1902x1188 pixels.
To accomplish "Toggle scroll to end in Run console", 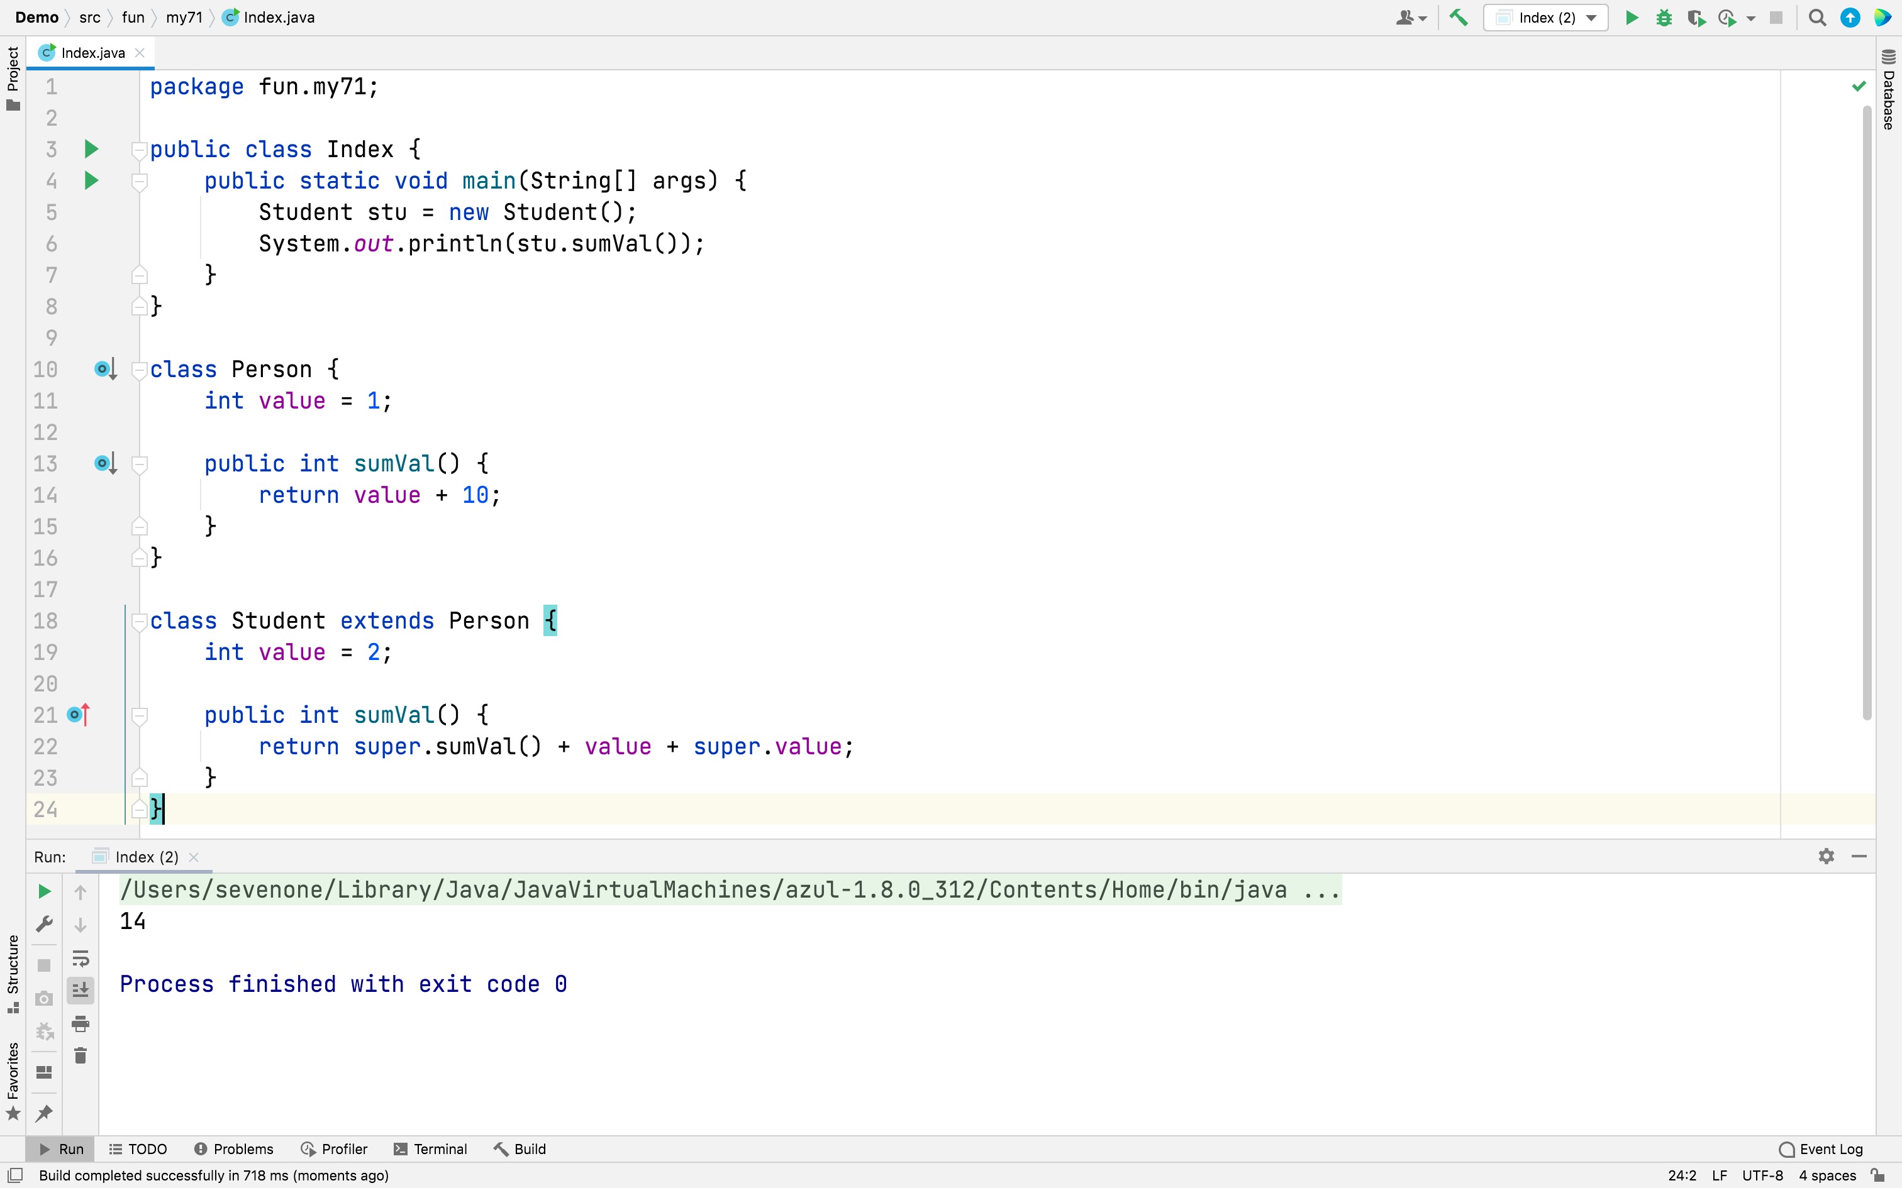I will click(x=80, y=991).
